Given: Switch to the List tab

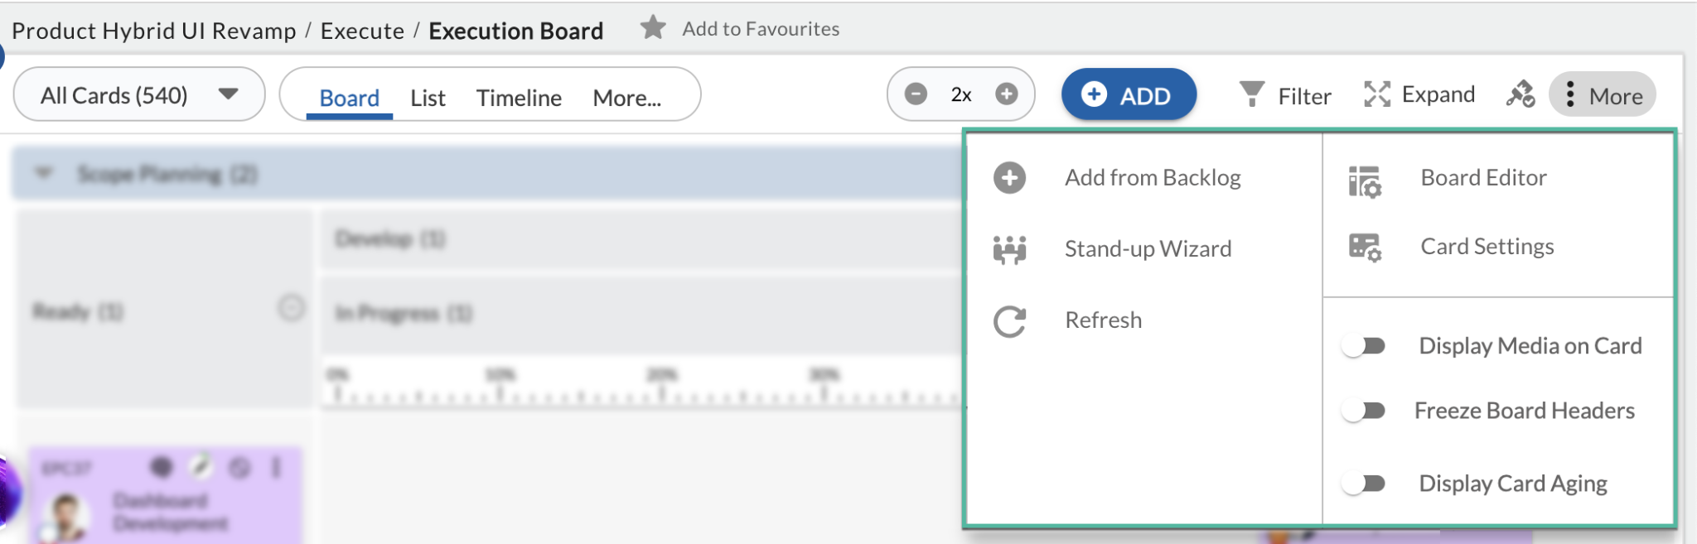Looking at the screenshot, I should (x=427, y=97).
